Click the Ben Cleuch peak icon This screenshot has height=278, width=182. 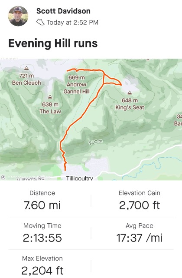tap(26, 68)
